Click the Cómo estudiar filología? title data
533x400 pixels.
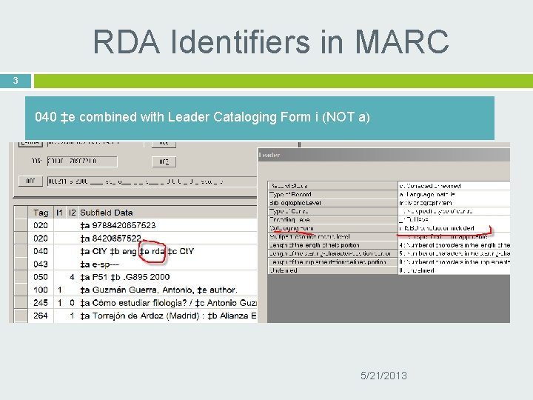168,303
